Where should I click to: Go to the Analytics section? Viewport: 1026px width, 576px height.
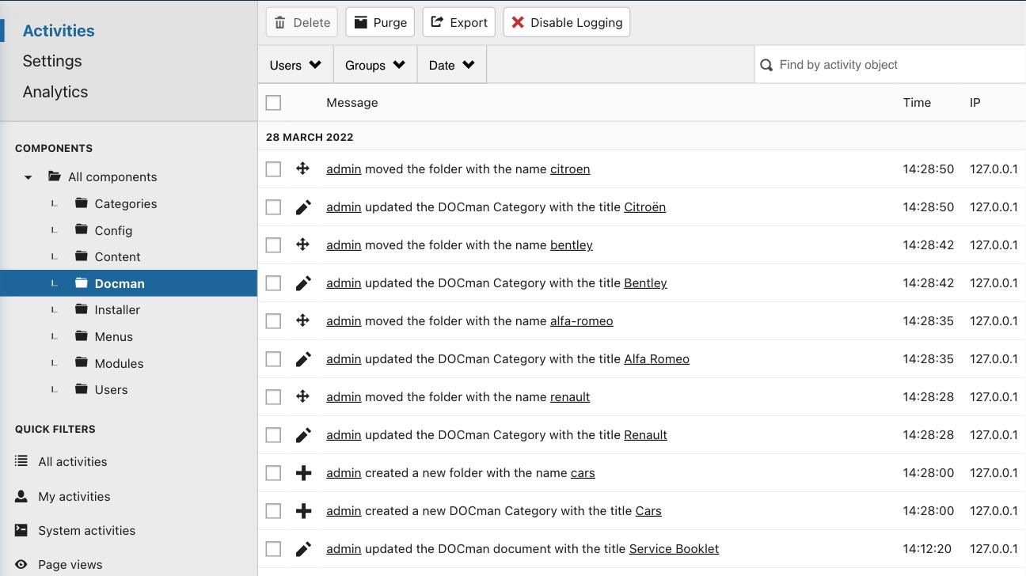55,92
